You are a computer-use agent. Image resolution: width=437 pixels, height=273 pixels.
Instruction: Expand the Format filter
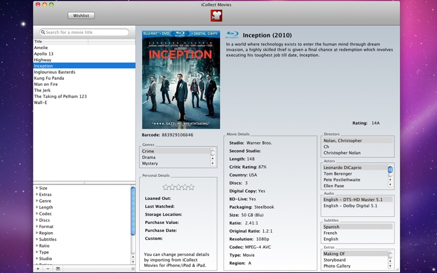(x=37, y=226)
